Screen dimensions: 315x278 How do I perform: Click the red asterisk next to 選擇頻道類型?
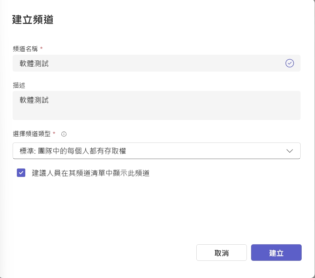(x=54, y=133)
